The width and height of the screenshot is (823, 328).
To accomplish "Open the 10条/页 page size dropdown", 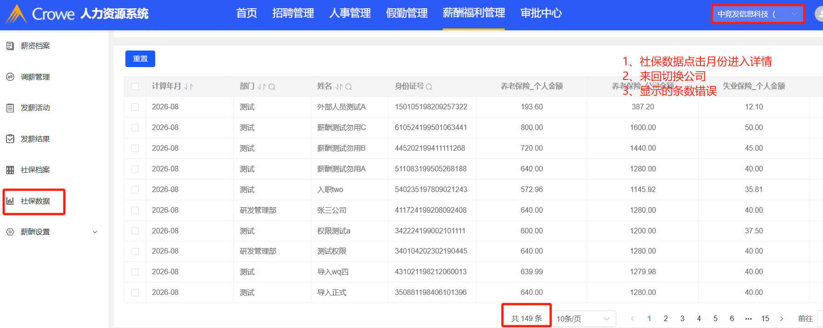I will point(583,319).
